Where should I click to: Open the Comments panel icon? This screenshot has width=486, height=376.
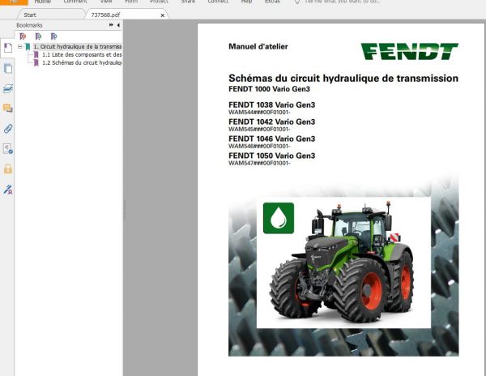pyautogui.click(x=8, y=109)
